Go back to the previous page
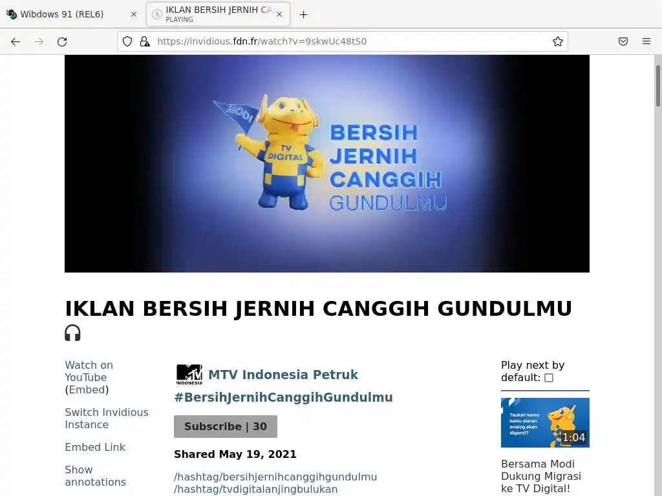 [x=16, y=41]
